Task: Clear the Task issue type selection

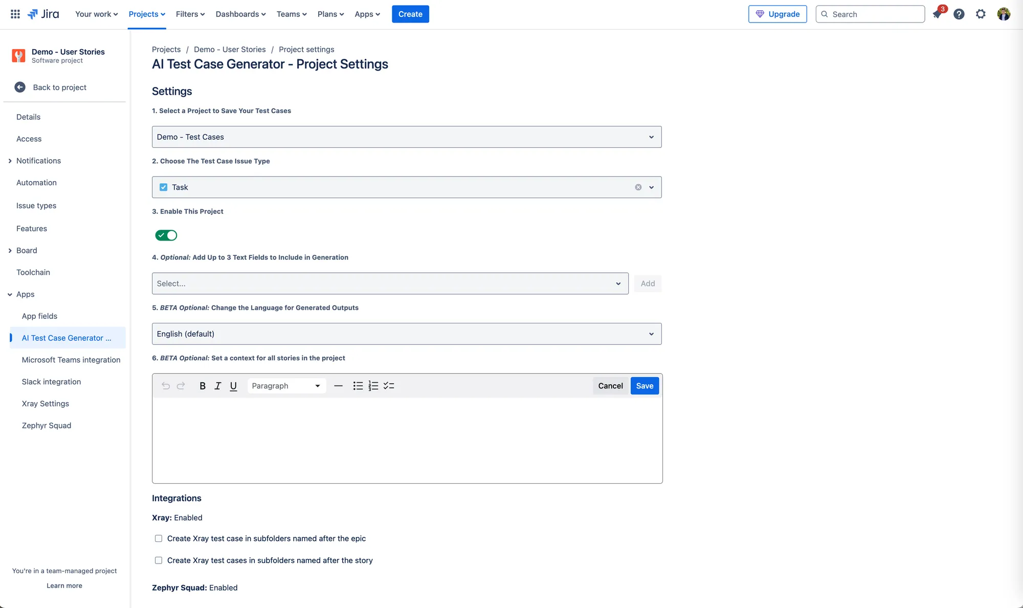Action: coord(638,187)
